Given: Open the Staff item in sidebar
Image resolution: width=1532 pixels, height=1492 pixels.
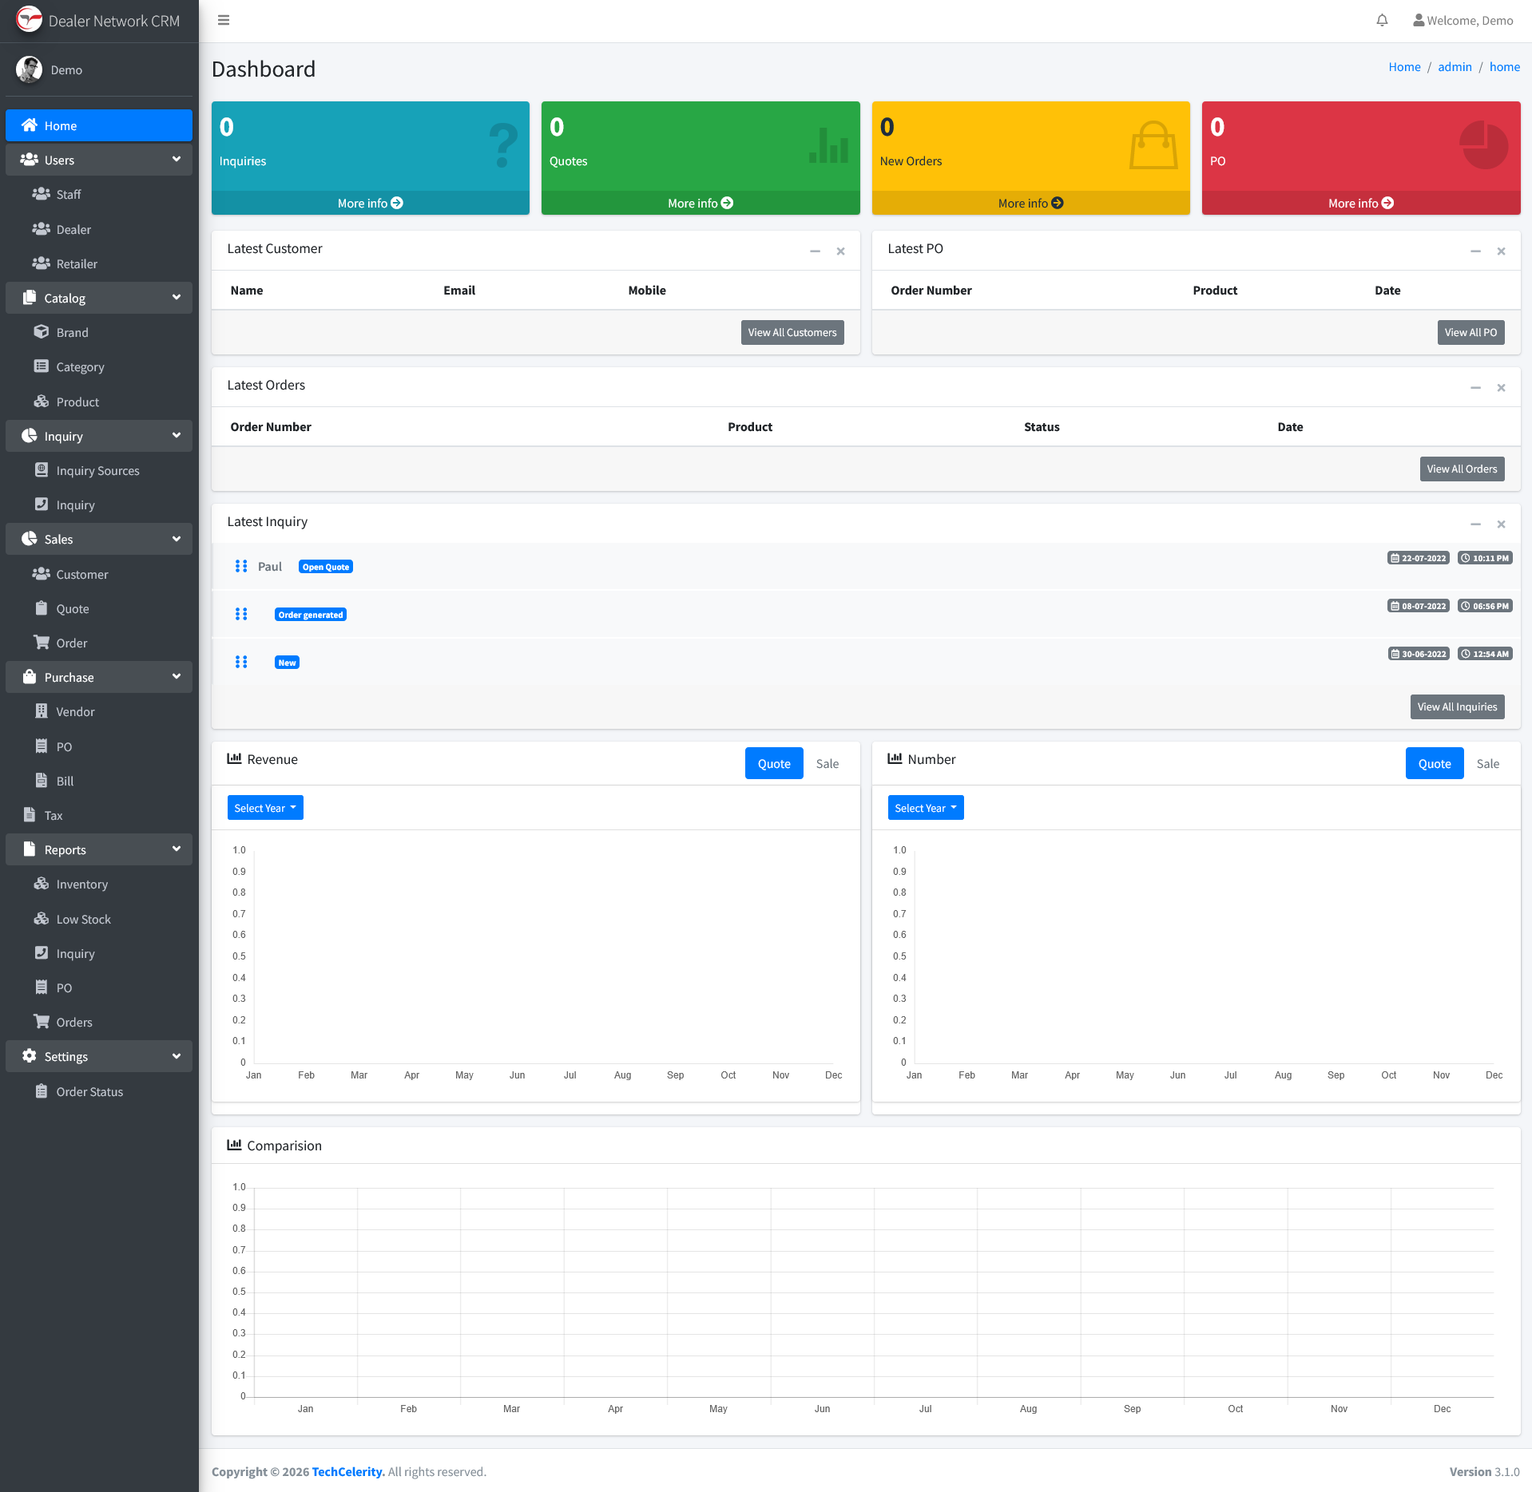Looking at the screenshot, I should 99,195.
